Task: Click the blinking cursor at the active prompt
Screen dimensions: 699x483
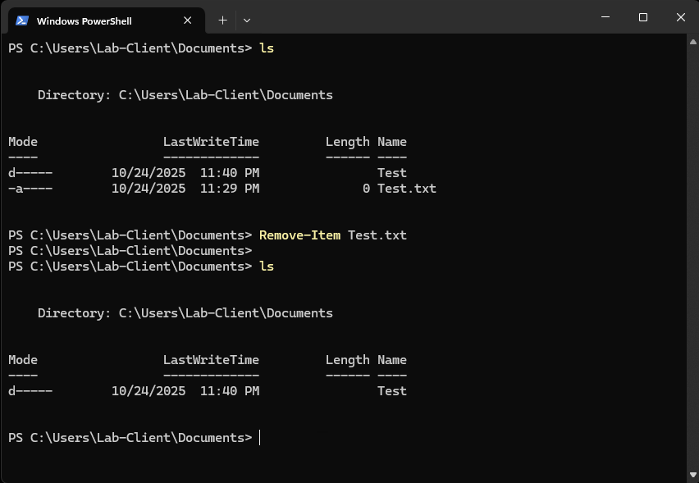Action: [261, 437]
